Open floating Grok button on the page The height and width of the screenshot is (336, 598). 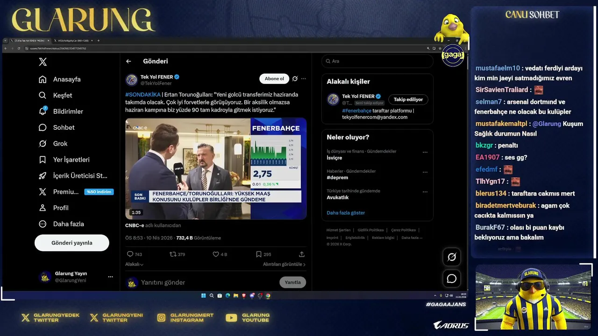[x=452, y=257]
